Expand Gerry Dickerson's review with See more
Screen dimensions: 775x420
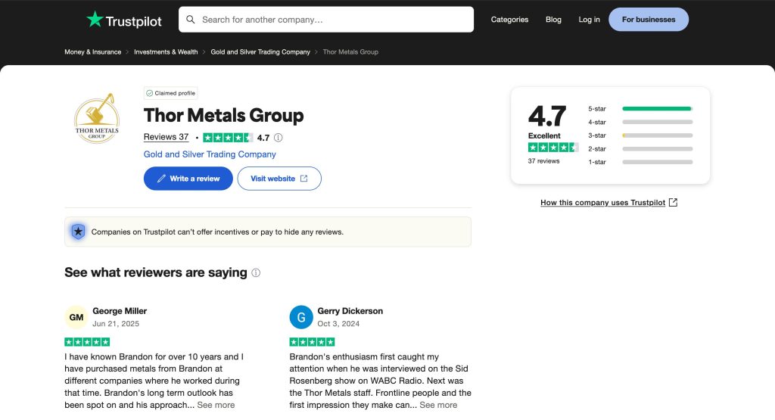click(x=438, y=405)
